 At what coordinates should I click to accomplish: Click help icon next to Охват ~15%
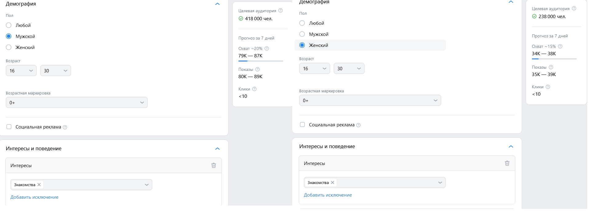[560, 46]
